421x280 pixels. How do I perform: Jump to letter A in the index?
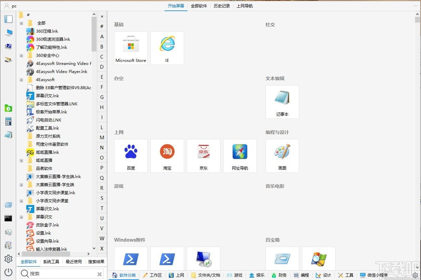click(102, 37)
